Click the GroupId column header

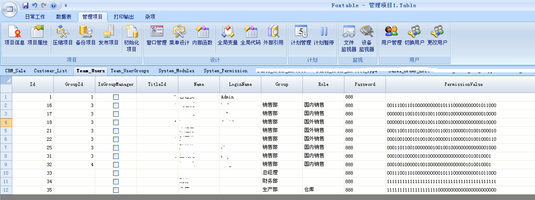click(x=74, y=84)
